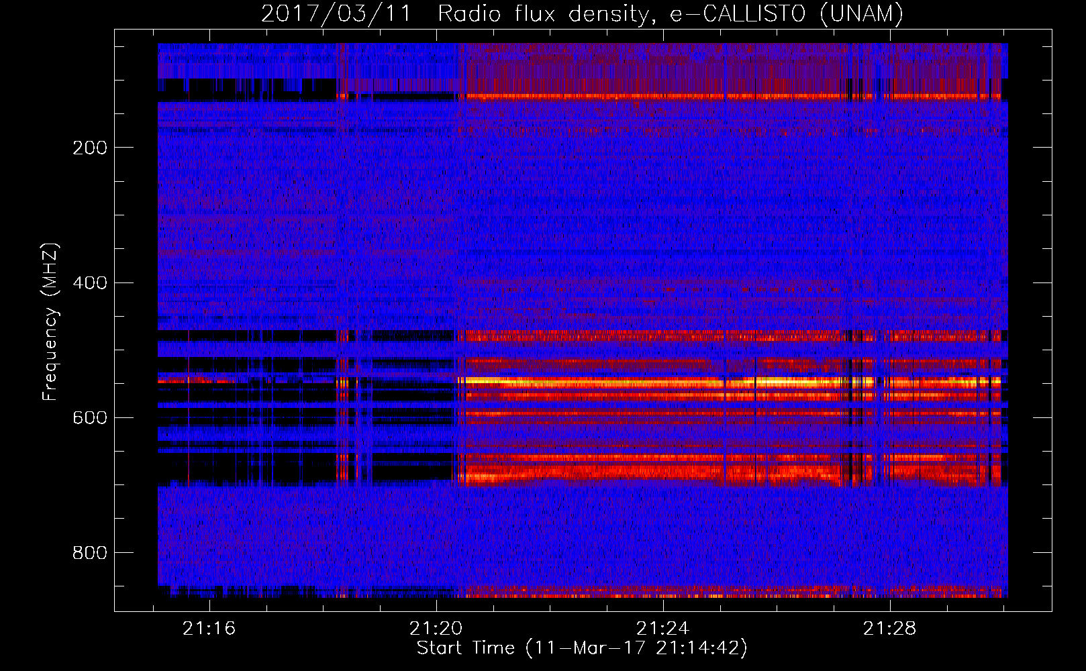Viewport: 1086px width, 671px height.
Task: Click the 400 frequency tick label
Action: [x=90, y=282]
